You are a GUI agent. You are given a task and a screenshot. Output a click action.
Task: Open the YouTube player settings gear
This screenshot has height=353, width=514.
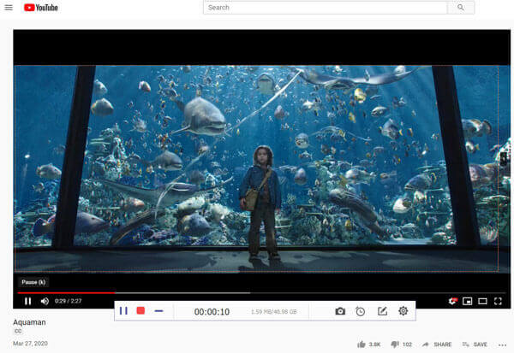click(452, 301)
